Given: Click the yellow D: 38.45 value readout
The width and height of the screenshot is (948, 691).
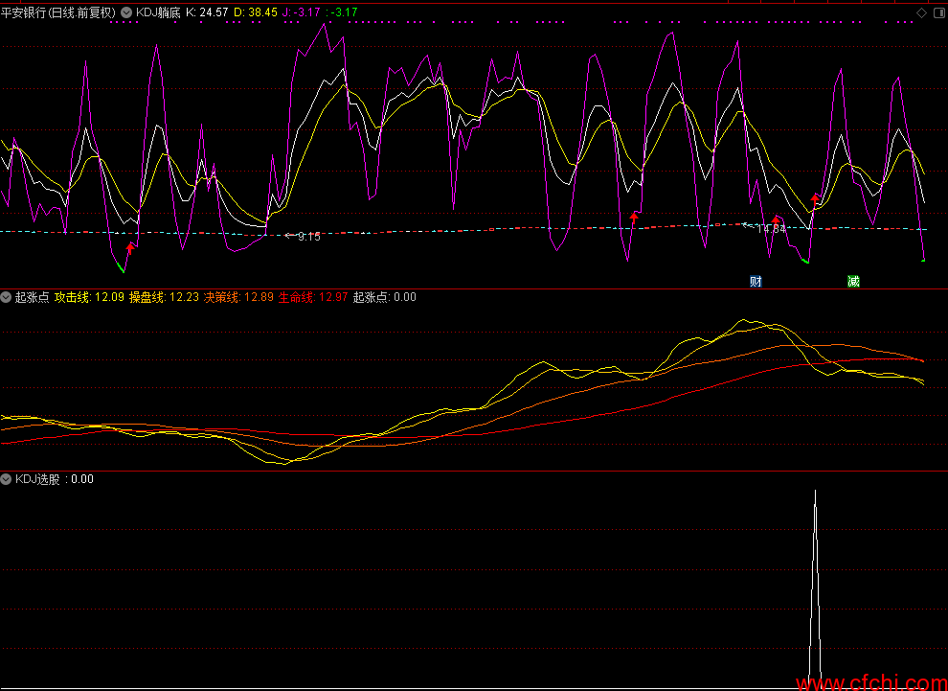Looking at the screenshot, I should click(x=256, y=12).
